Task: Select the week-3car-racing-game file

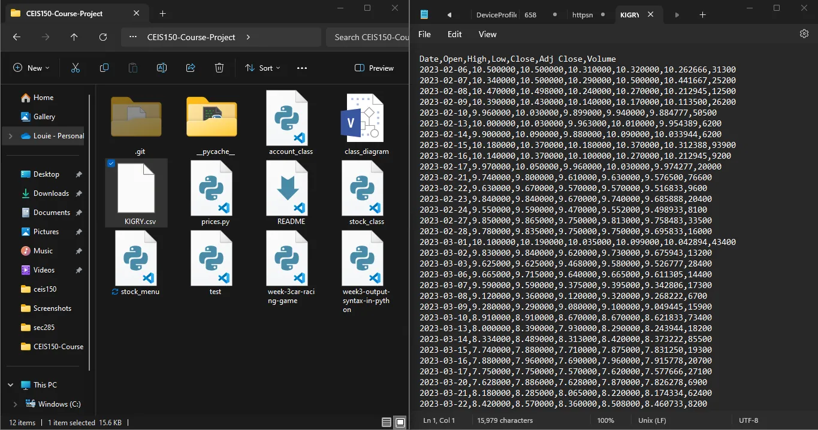Action: coord(287,268)
